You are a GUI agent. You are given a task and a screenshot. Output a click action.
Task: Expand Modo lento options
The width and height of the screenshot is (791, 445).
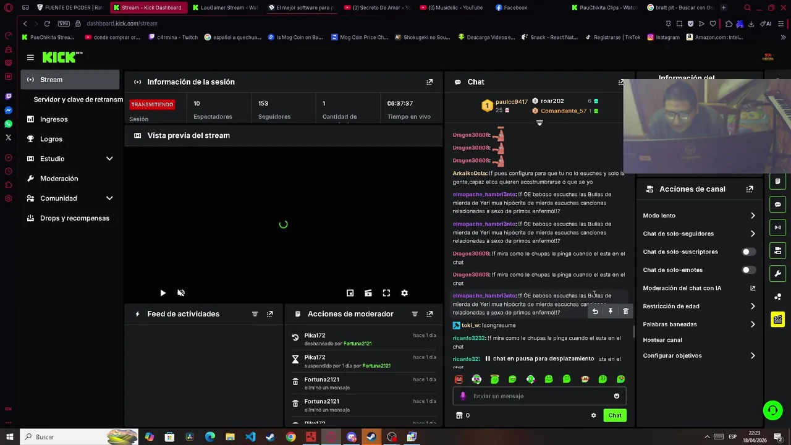click(x=753, y=216)
